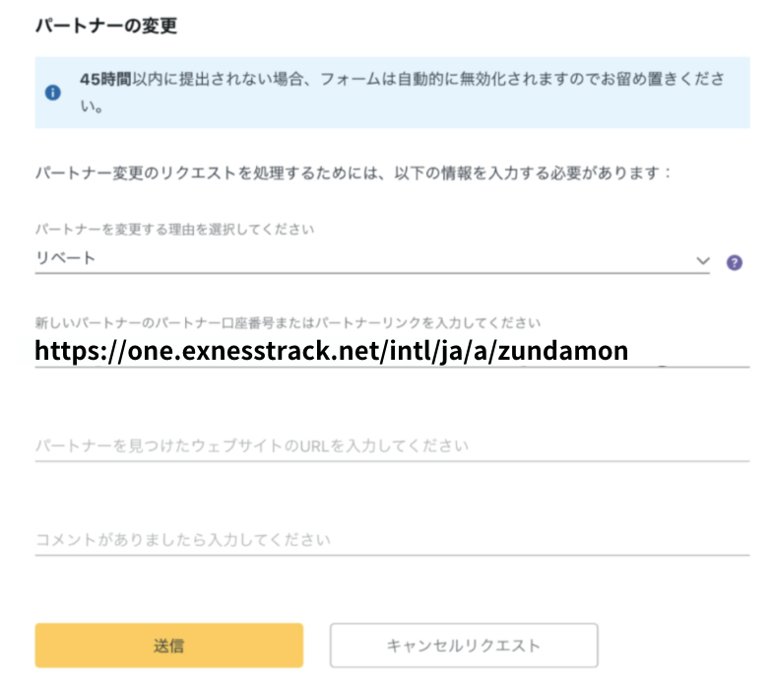Image resolution: width=772 pixels, height=683 pixels.
Task: Expand the reason dropdown chevron arrow
Action: (x=702, y=261)
